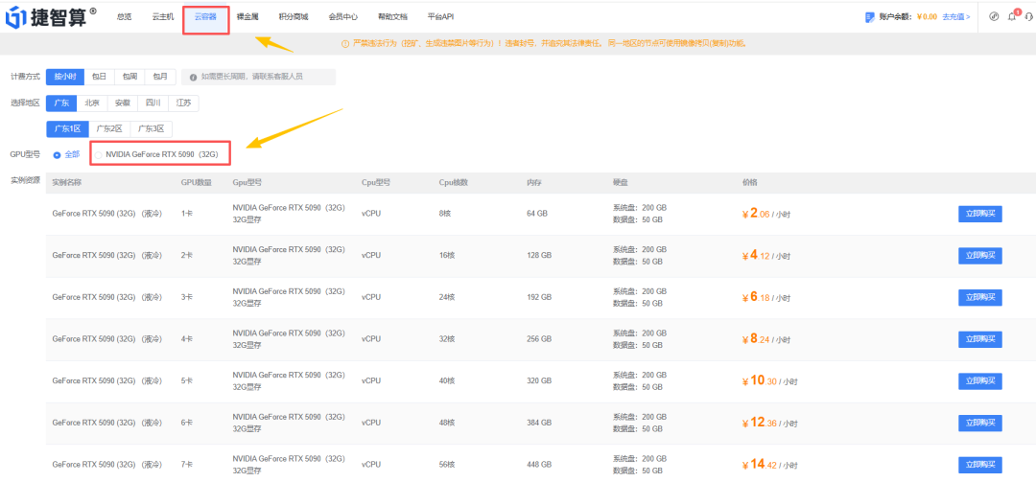This screenshot has width=1036, height=482.
Task: Click the circular link icon beside the bell
Action: click(x=994, y=16)
